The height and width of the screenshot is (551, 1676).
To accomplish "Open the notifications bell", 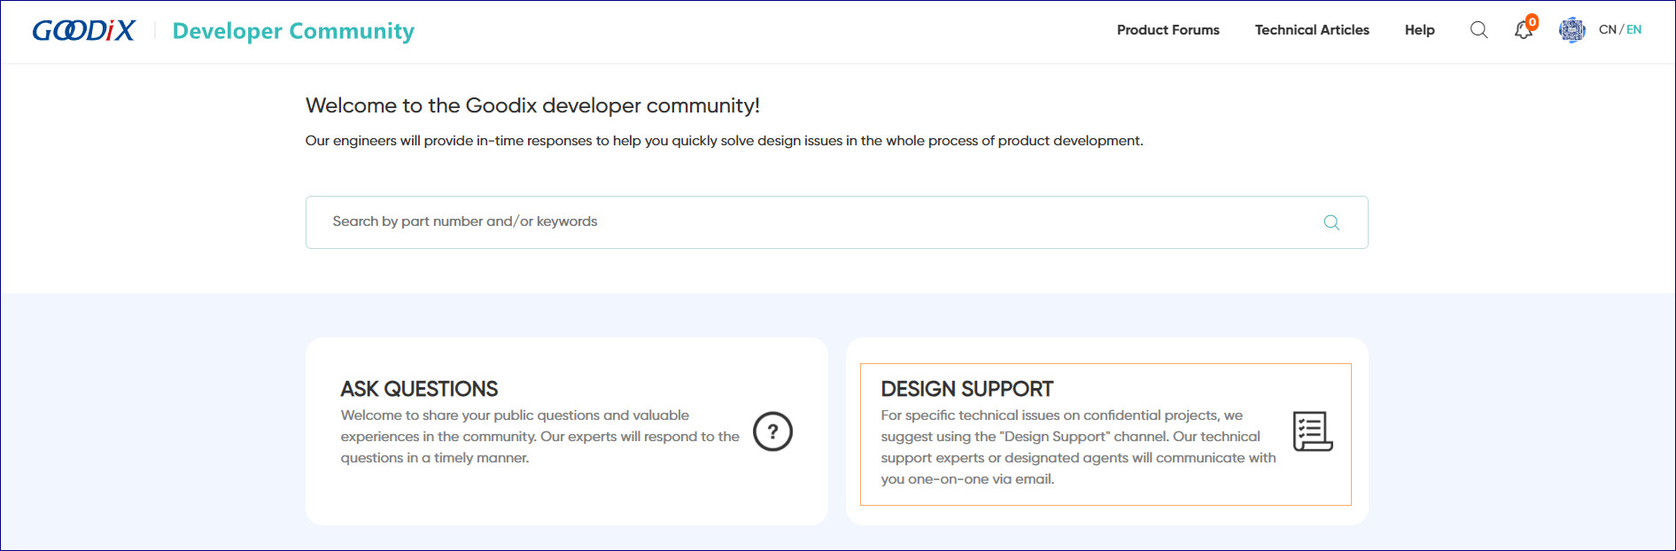I will click(x=1523, y=31).
